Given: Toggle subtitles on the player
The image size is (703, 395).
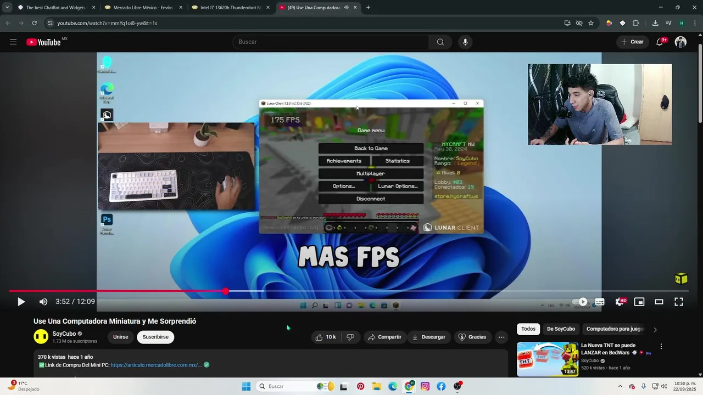Looking at the screenshot, I should coord(600,302).
